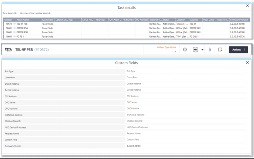Sort by the Asset Name column header
Screen dimensions: 254x159
pos(26,20)
